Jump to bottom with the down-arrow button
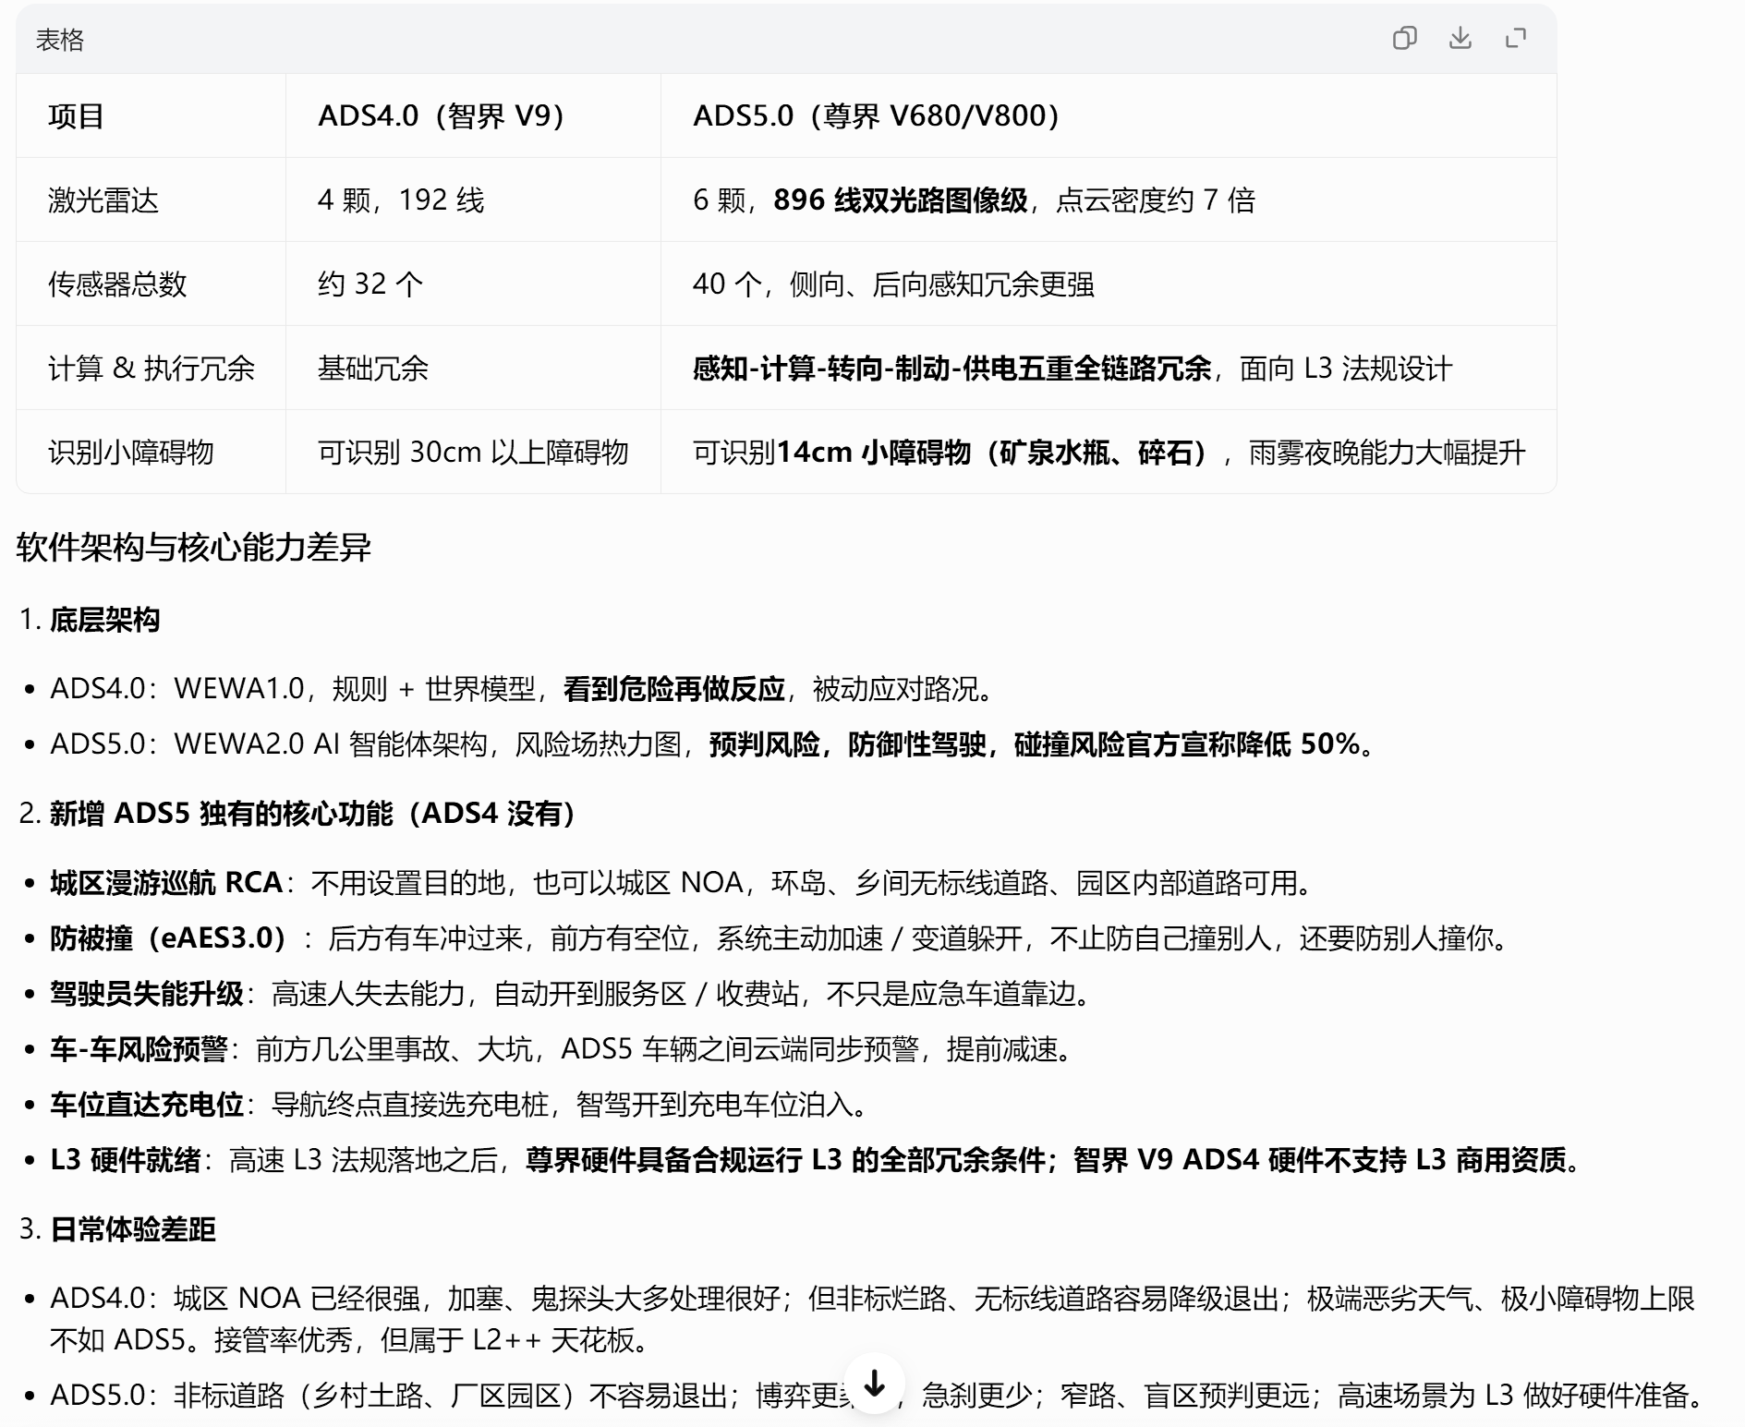 874,1384
